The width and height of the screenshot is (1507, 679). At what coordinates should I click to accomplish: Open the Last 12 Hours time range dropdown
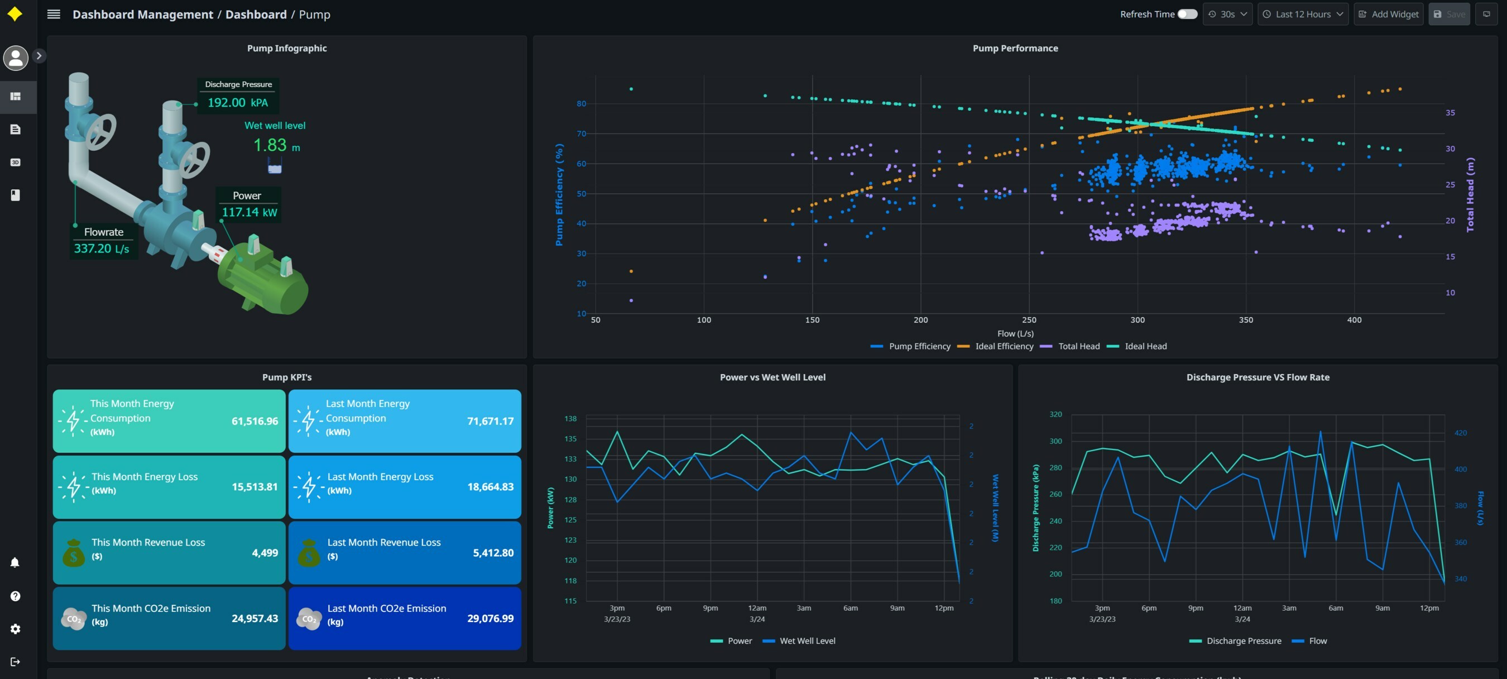tap(1302, 14)
